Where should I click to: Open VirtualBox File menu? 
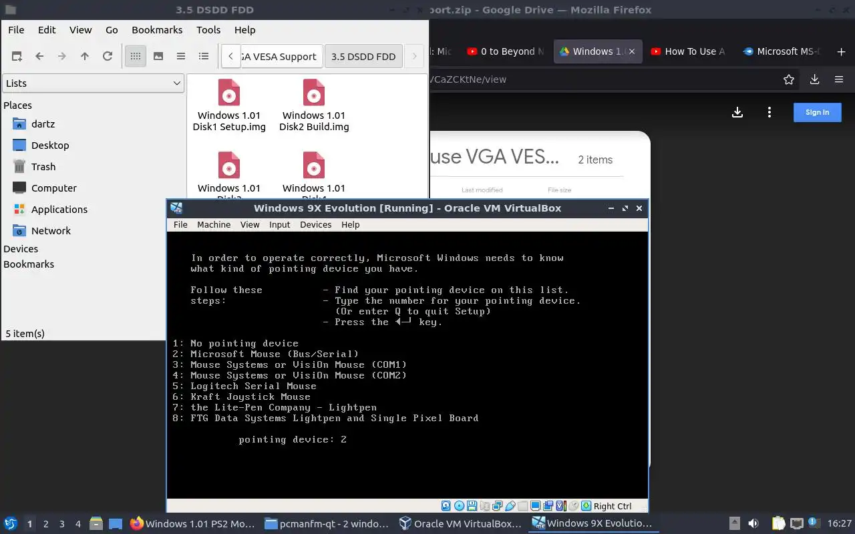tap(180, 225)
